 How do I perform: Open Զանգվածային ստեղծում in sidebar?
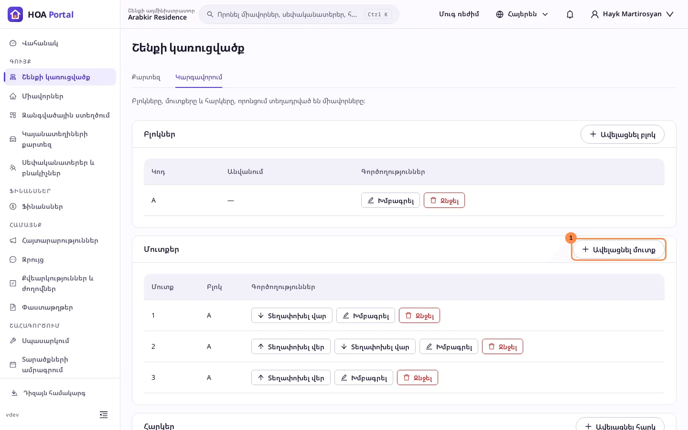click(x=60, y=115)
